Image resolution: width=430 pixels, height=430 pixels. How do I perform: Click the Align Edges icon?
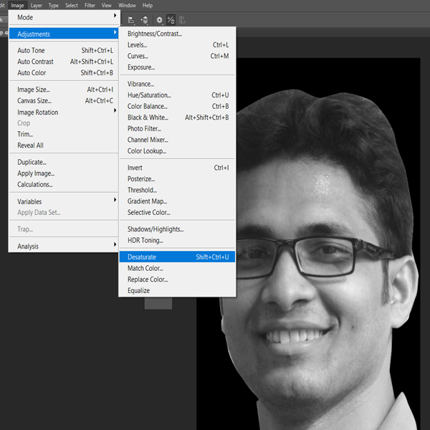point(182,20)
